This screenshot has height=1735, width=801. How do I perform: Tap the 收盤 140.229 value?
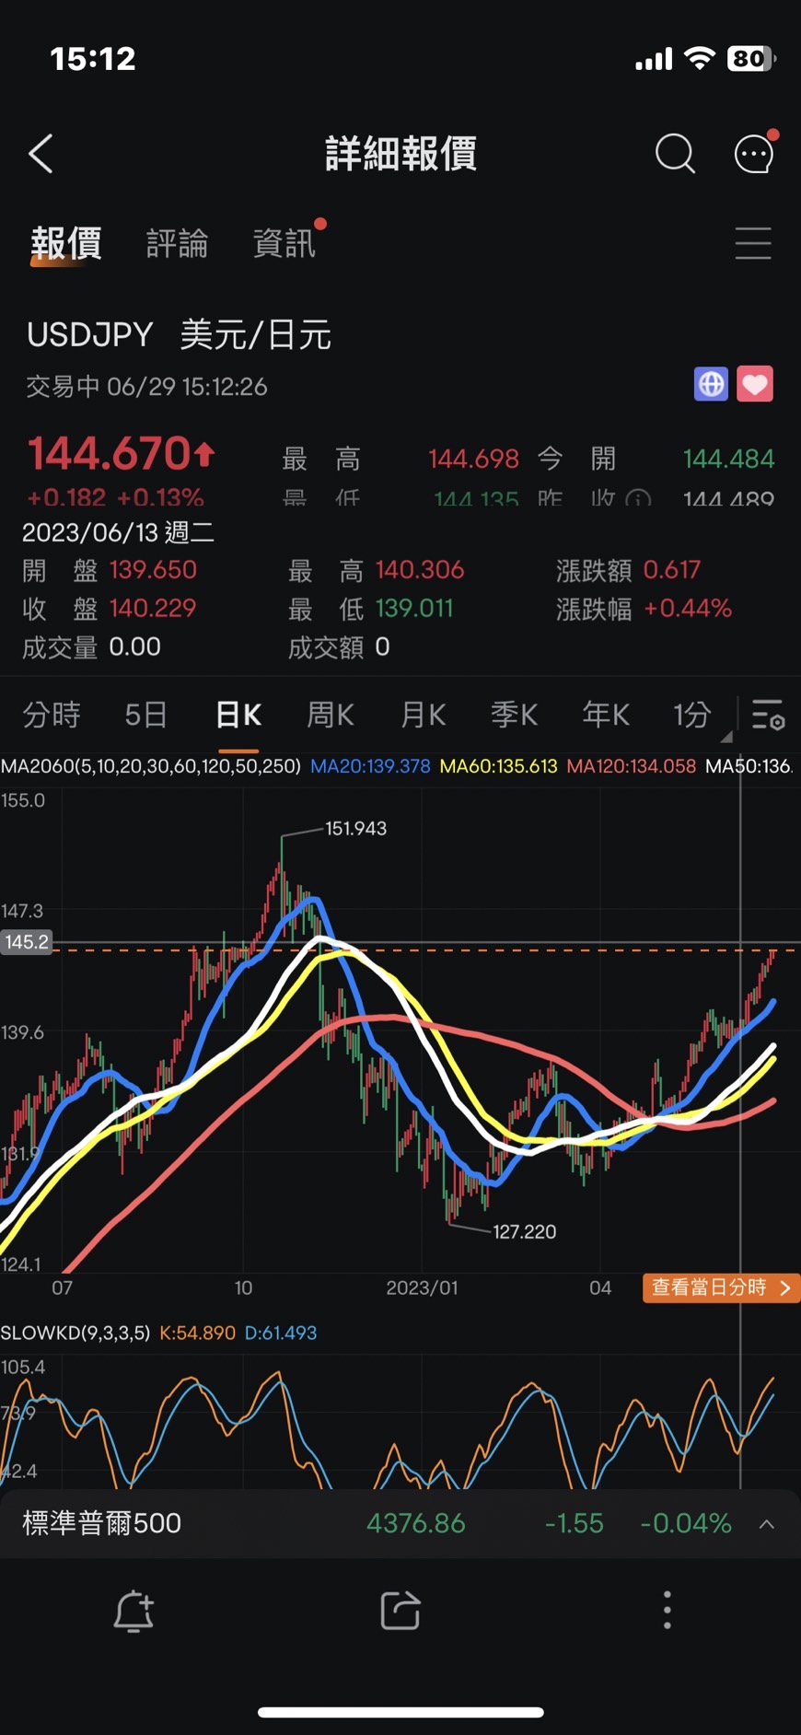coord(153,609)
